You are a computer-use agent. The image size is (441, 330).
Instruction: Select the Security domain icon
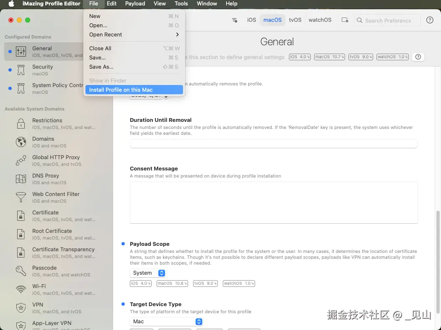21,70
